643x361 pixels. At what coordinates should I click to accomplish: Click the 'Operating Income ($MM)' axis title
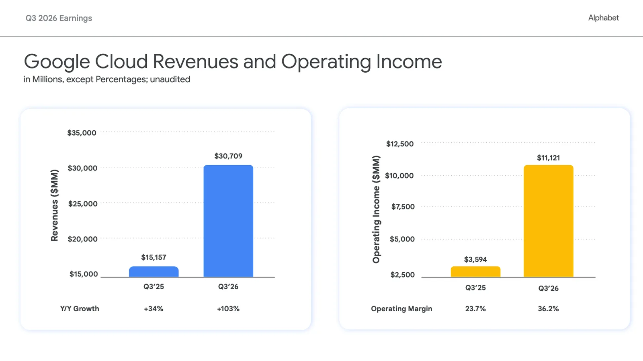(x=376, y=209)
